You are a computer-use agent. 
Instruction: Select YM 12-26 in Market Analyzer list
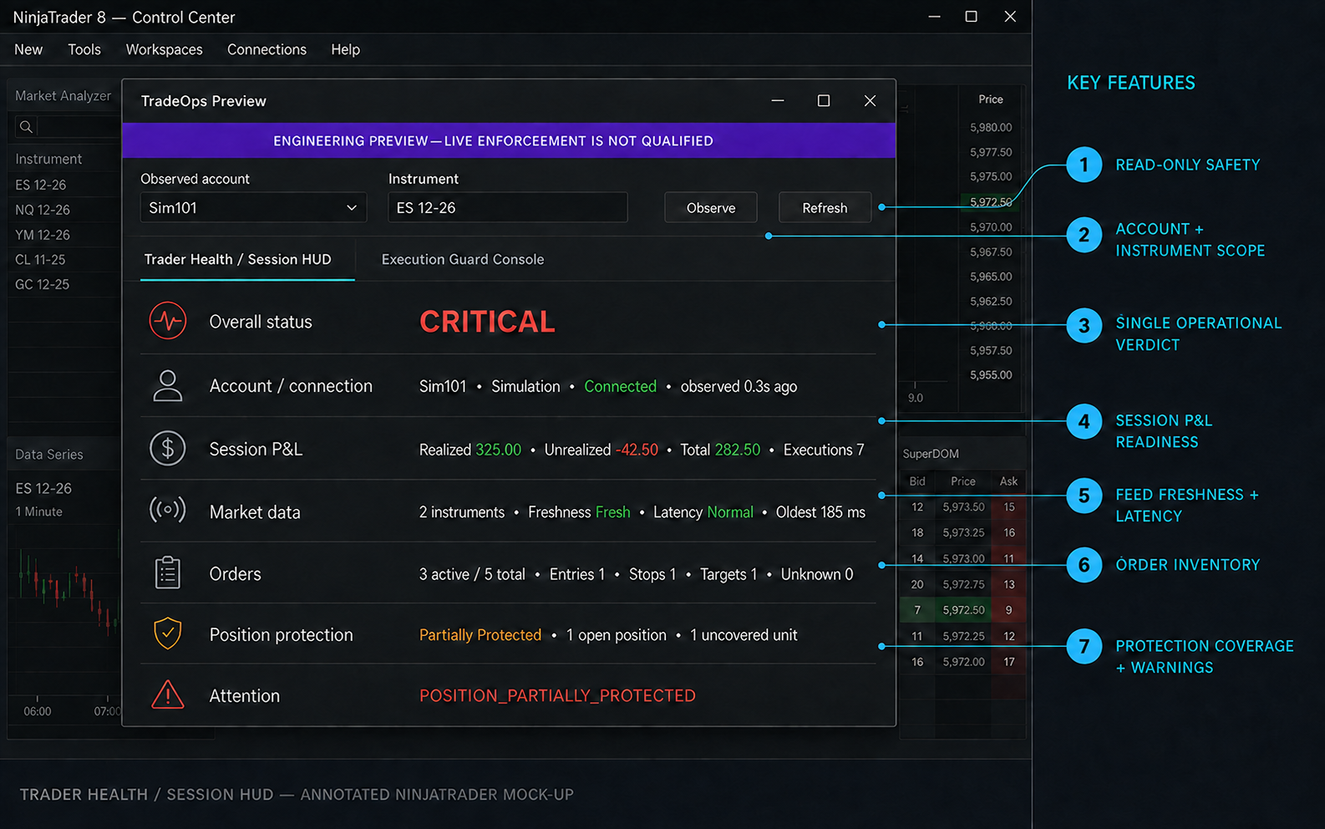pyautogui.click(x=43, y=235)
